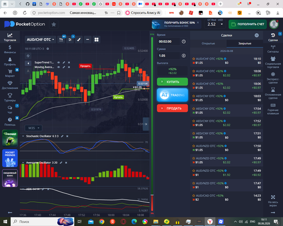Open Windows taskbar search box Поиск
Screen dimensions: 283x226
[x=42, y=221]
